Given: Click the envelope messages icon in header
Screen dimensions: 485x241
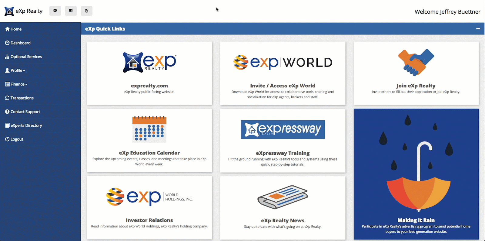Looking at the screenshot, I should [55, 11].
